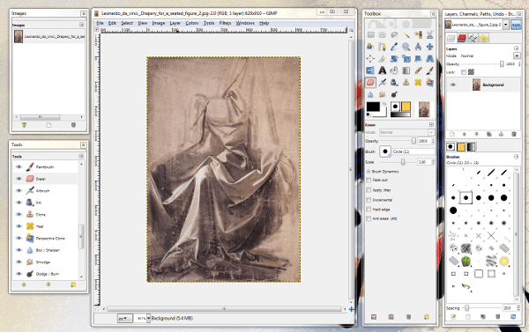Open the File menu
The width and height of the screenshot is (529, 332).
(101, 23)
